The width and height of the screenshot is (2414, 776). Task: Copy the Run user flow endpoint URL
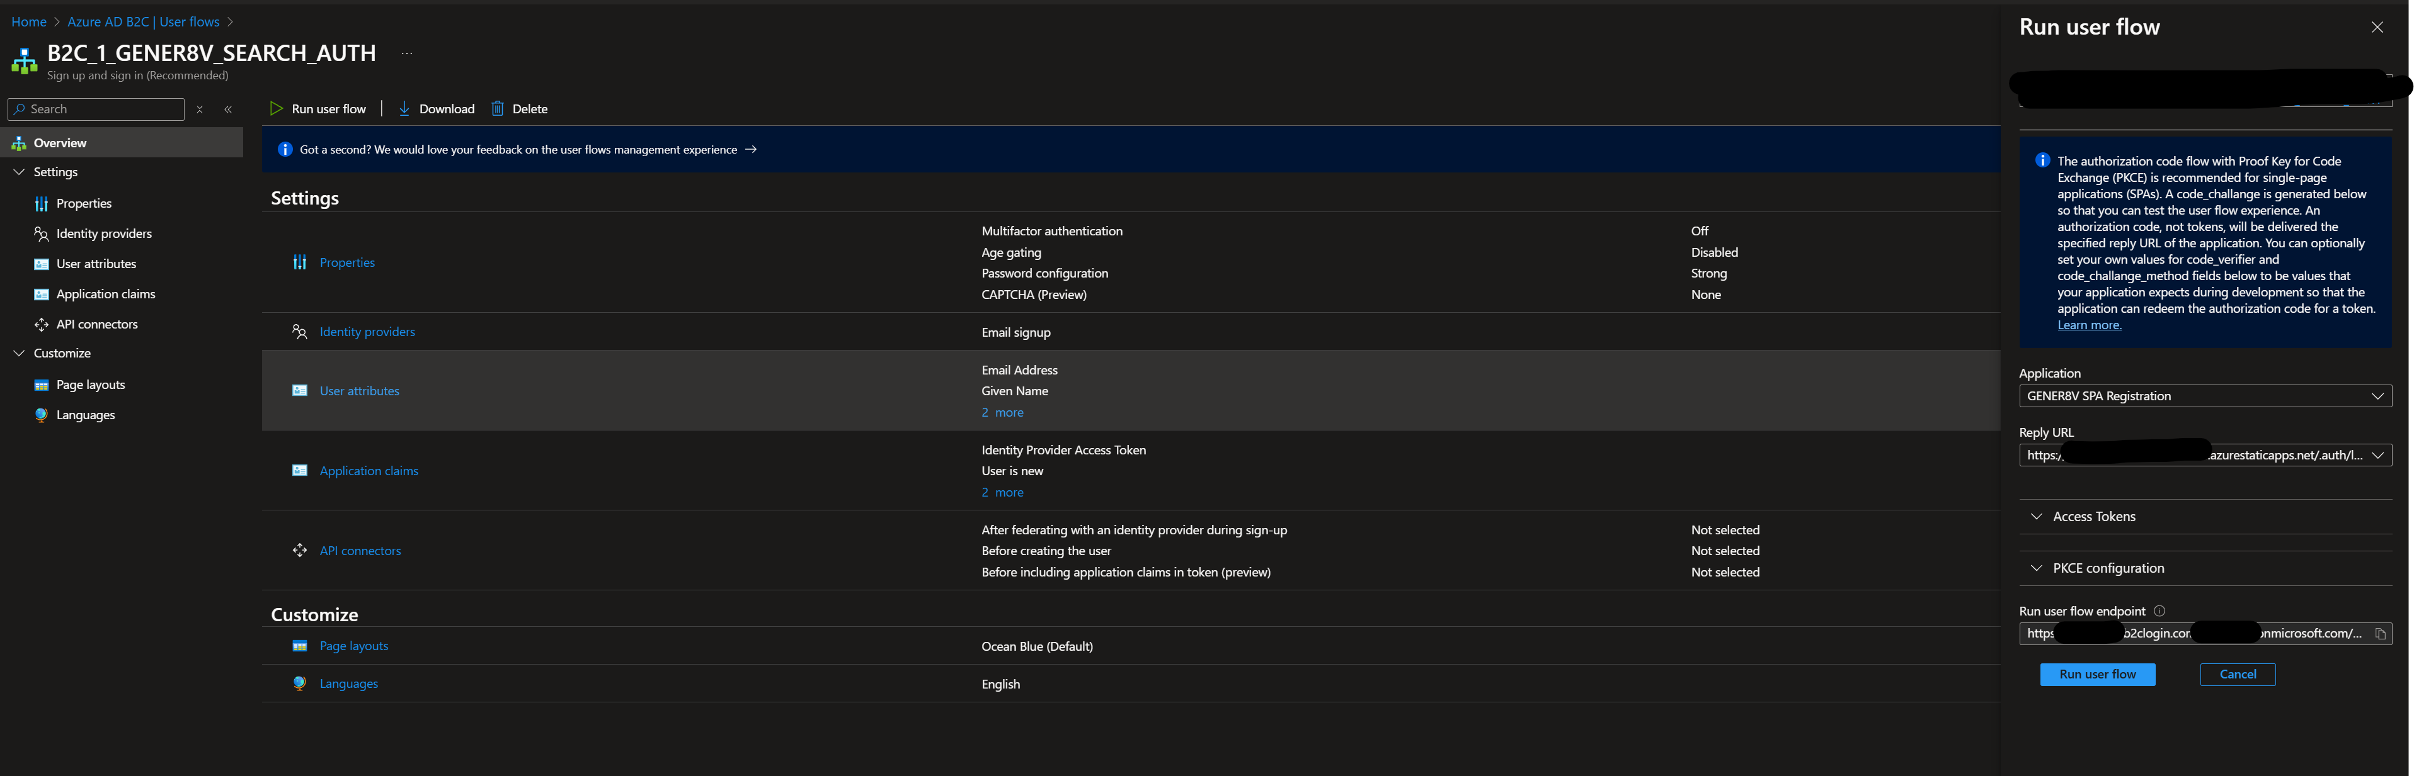point(2379,634)
